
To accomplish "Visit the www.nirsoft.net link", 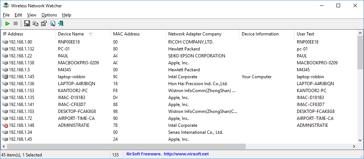I will (x=186, y=154).
